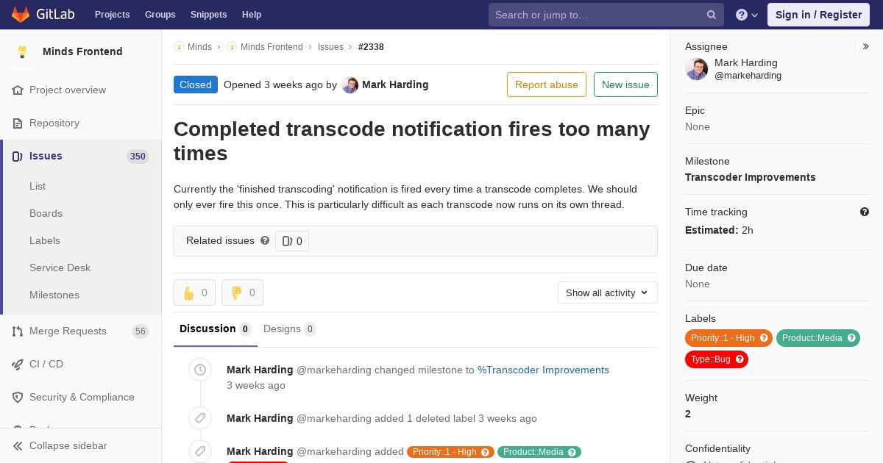Screen dimensions: 883x463
Task: Click sidebar Product::Media label
Action: (812, 338)
